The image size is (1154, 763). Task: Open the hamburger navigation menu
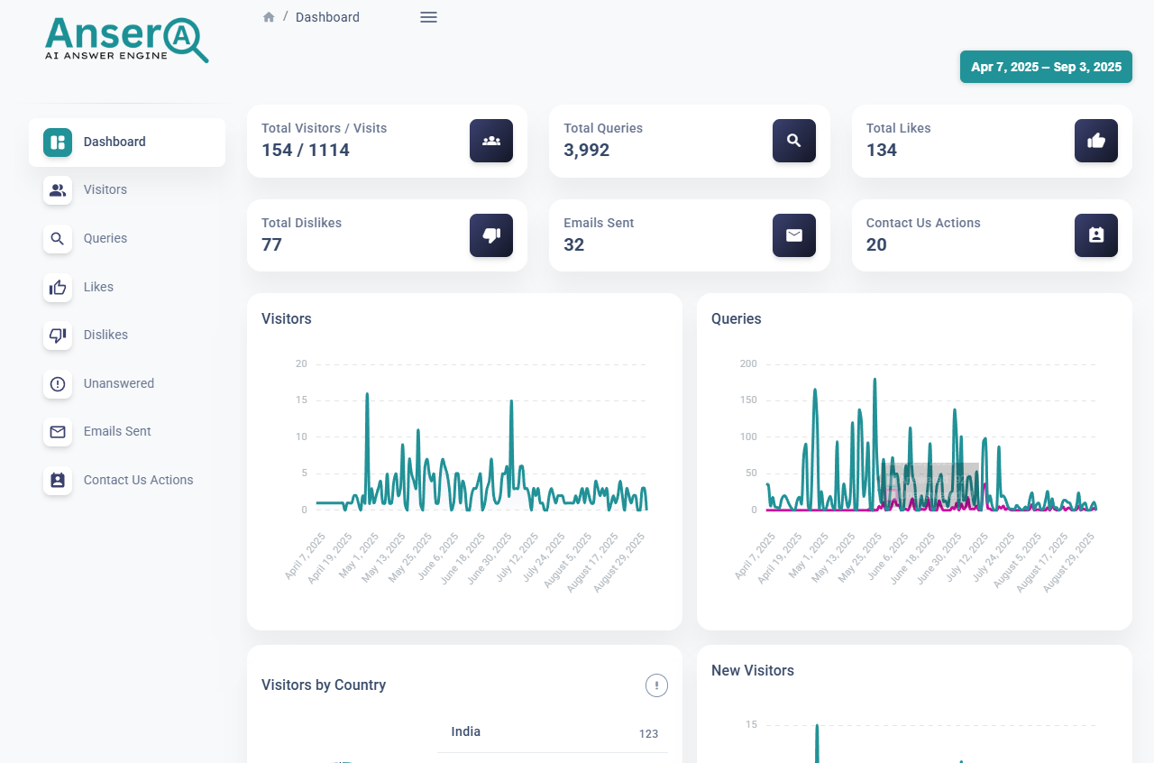coord(428,16)
